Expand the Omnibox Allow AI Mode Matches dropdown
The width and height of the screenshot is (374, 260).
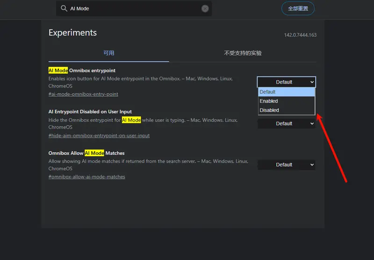click(286, 165)
